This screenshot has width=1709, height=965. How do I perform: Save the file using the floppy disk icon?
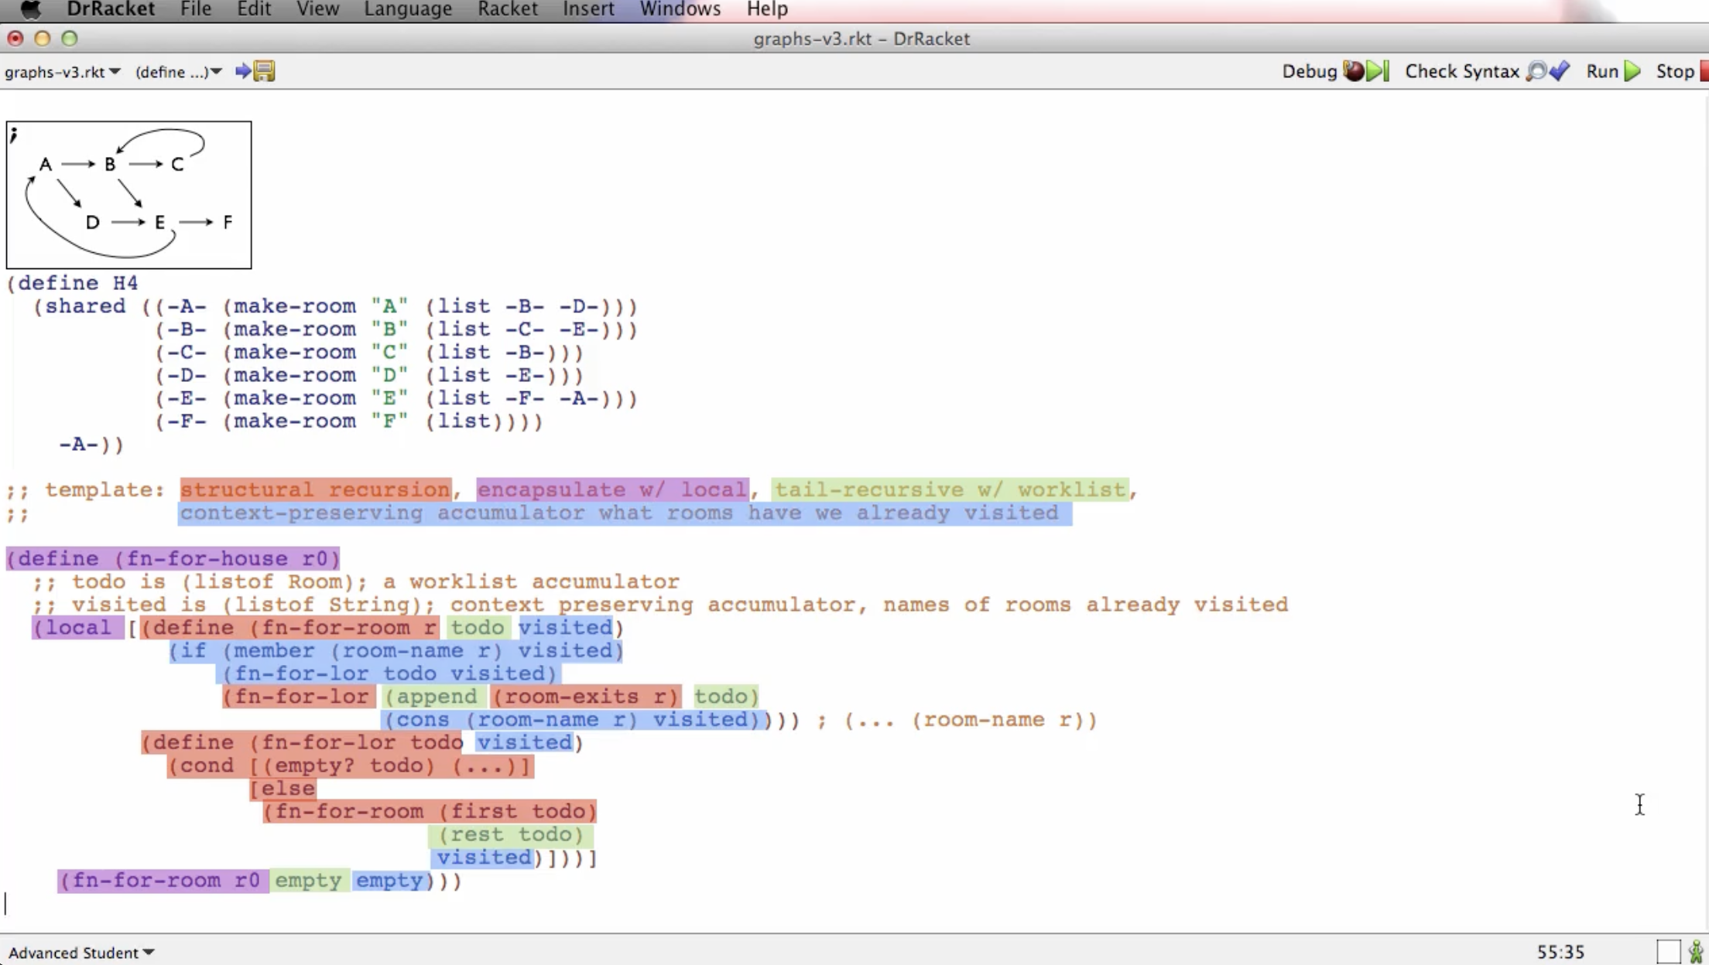click(x=264, y=71)
